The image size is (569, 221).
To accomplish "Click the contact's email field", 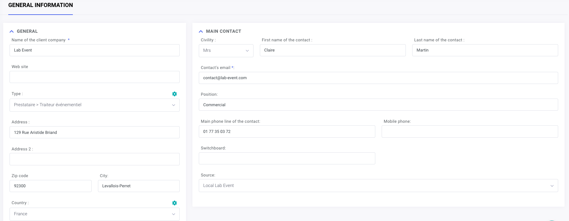I will point(378,78).
